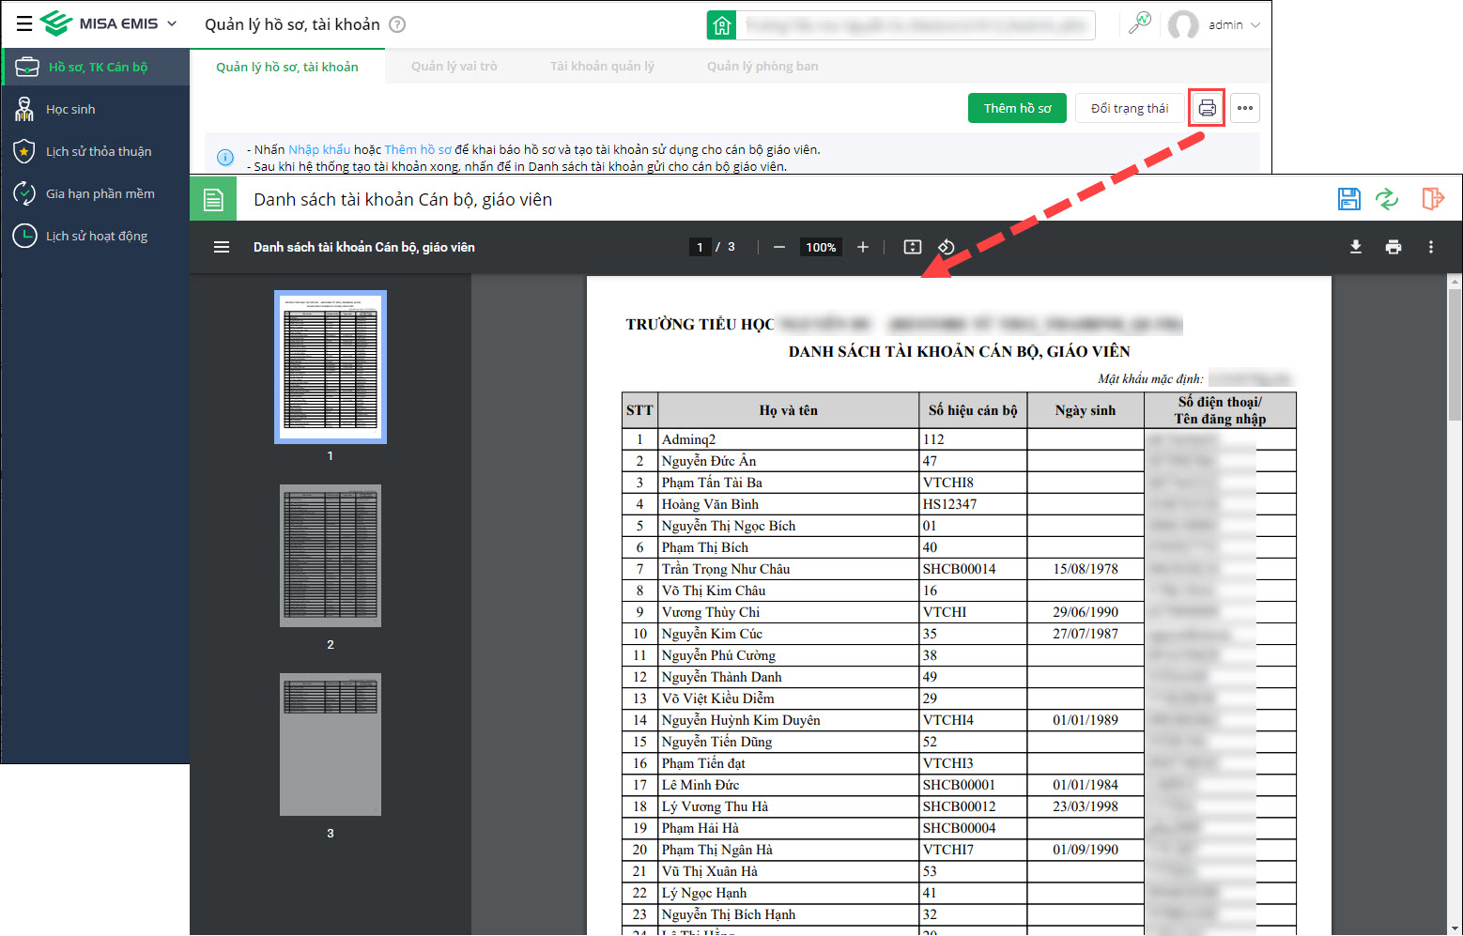Click the name cell "Vương Thùy Chi"
Image resolution: width=1463 pixels, height=936 pixels.
(789, 612)
